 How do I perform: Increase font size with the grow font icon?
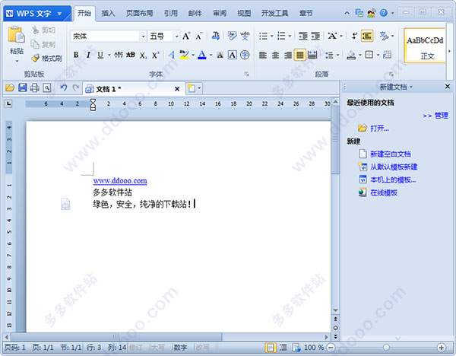[x=186, y=36]
